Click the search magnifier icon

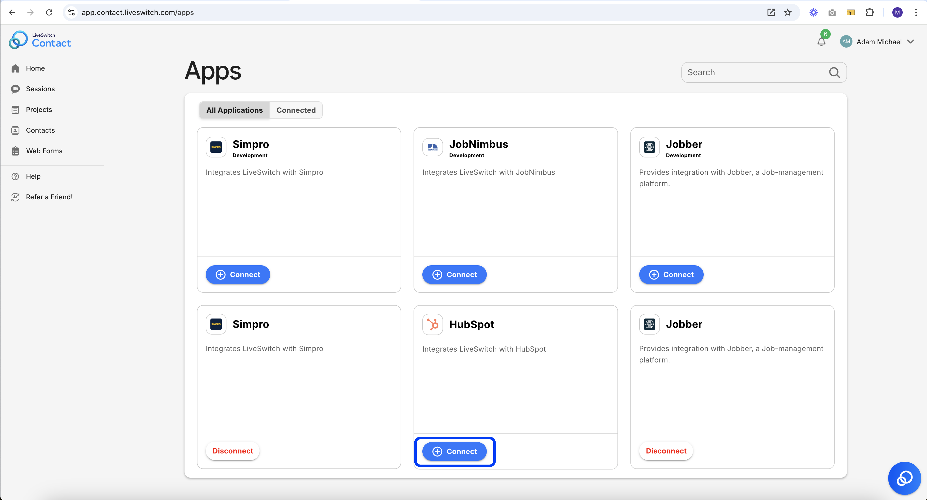tap(834, 72)
